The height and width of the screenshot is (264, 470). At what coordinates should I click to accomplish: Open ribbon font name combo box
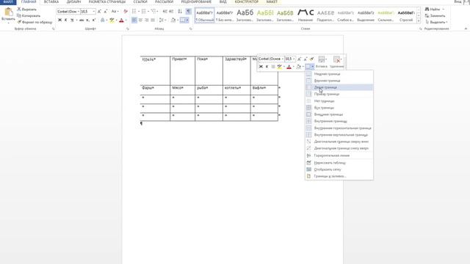[68, 12]
